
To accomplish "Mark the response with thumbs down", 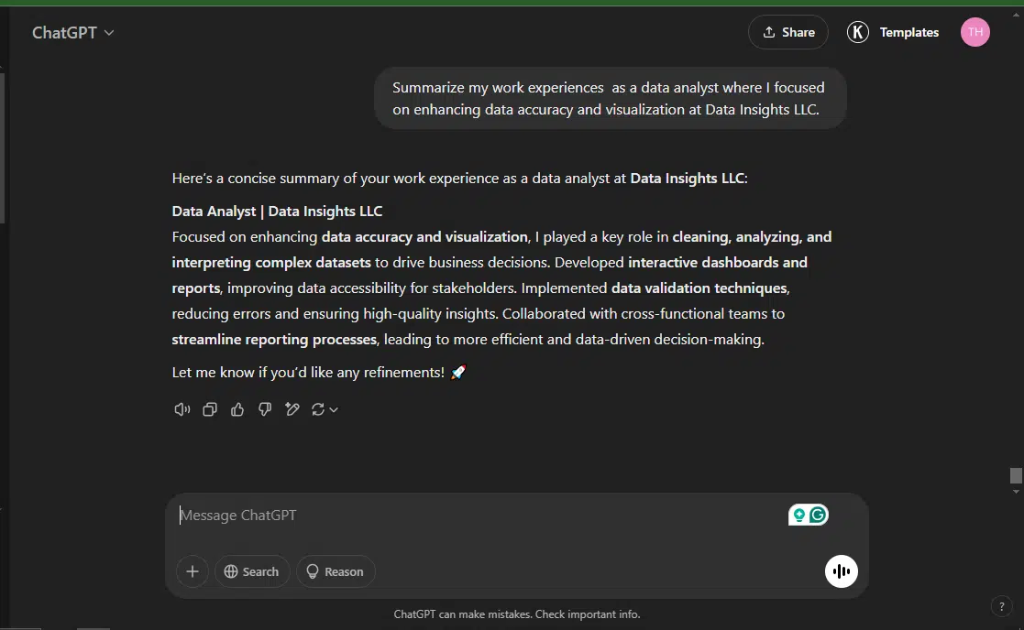I will (x=265, y=409).
